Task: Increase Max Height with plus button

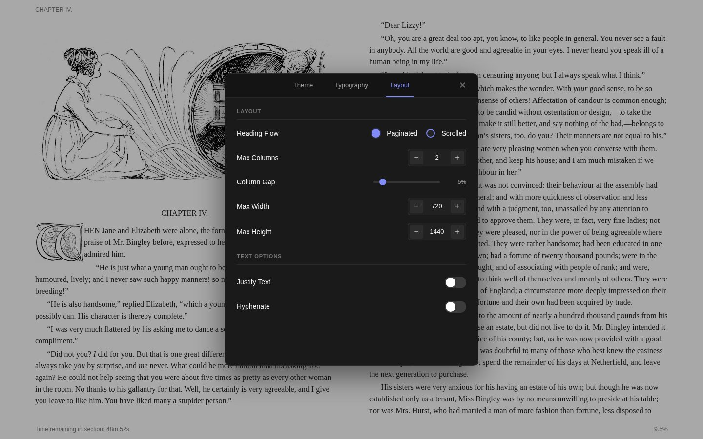Action: pos(457,232)
